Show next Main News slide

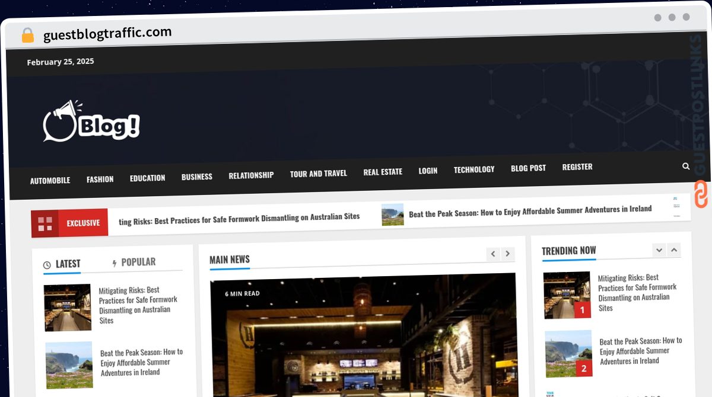point(508,254)
